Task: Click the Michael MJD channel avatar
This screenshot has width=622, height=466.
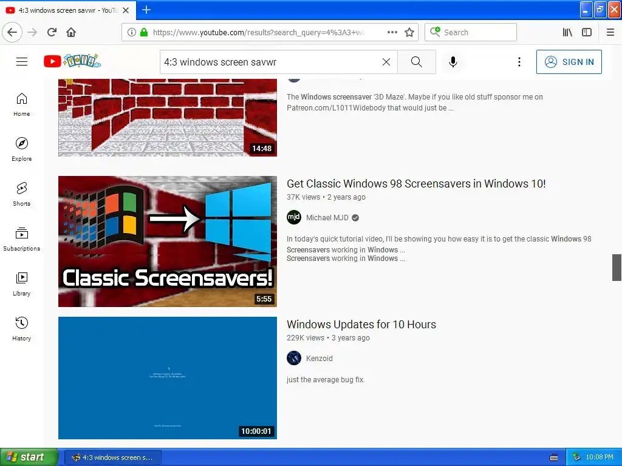Action: tap(294, 217)
